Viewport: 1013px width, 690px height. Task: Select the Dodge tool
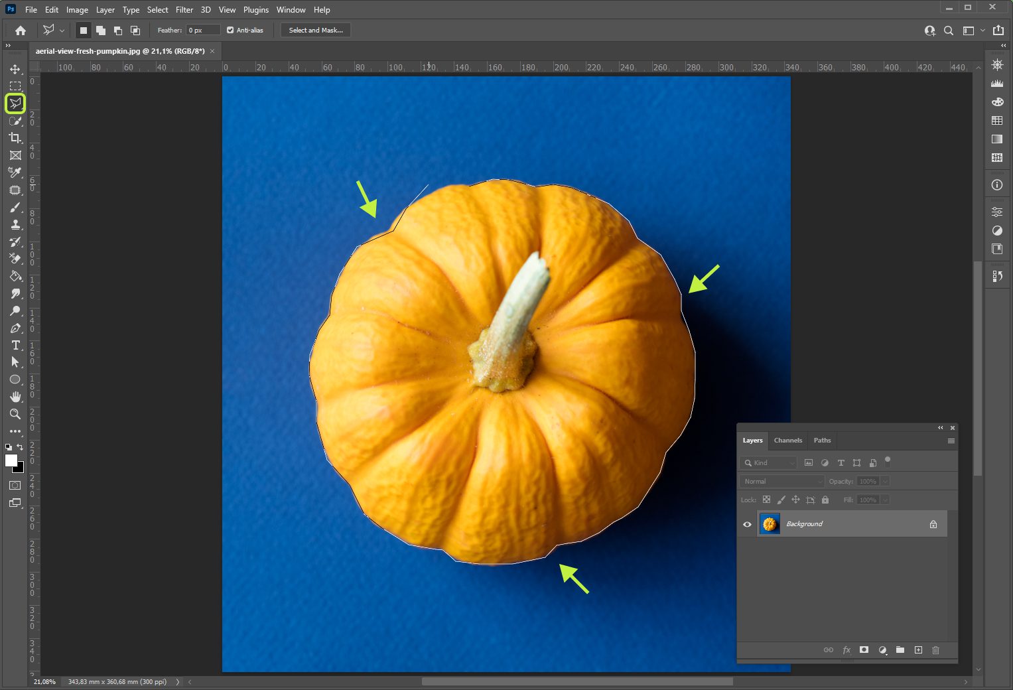pyautogui.click(x=15, y=310)
